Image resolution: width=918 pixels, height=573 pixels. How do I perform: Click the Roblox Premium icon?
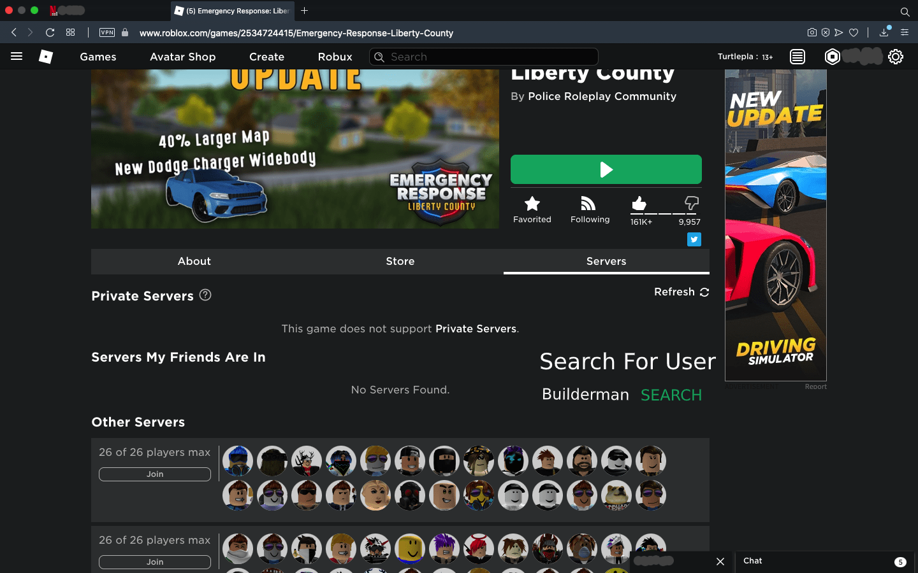[x=832, y=57]
